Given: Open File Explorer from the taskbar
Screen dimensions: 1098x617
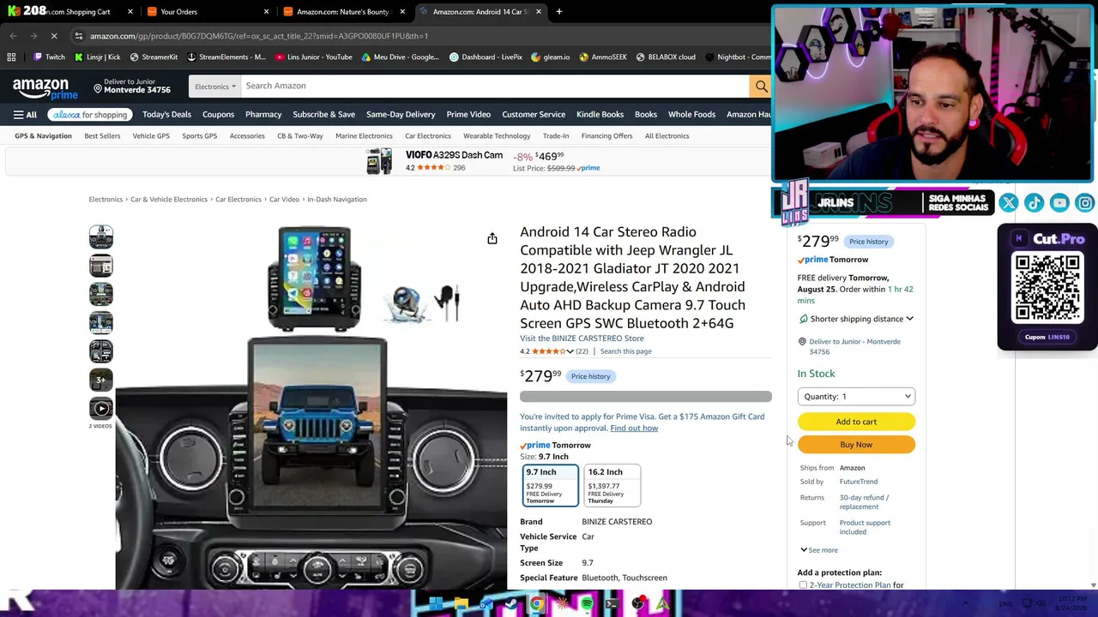Looking at the screenshot, I should [x=461, y=604].
